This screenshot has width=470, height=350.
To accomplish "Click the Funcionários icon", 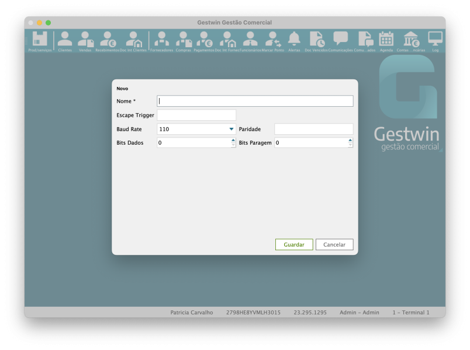I will point(250,41).
